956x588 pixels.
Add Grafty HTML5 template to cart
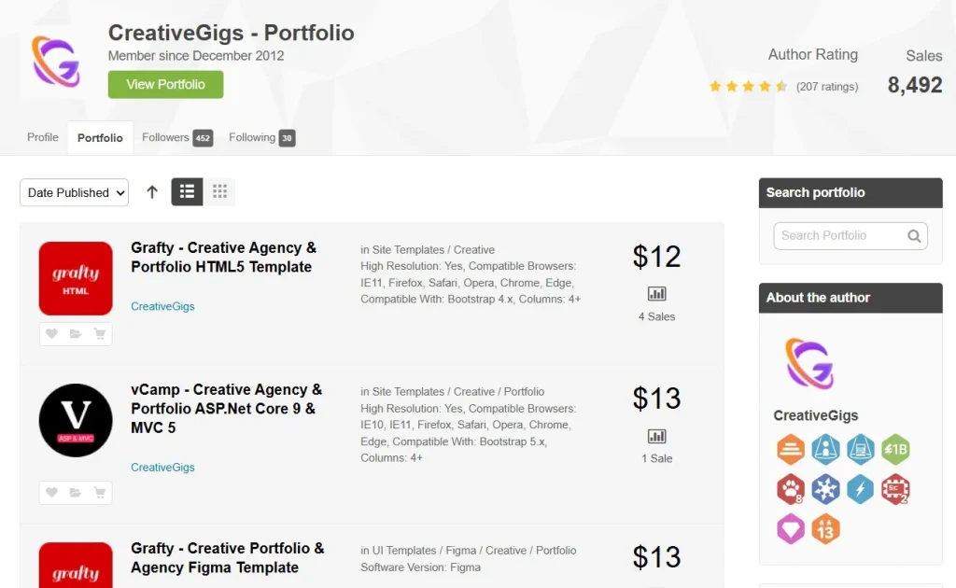[99, 334]
